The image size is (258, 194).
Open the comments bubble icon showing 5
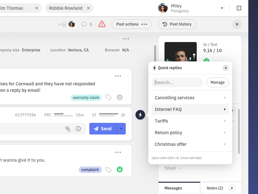pyautogui.click(x=84, y=24)
